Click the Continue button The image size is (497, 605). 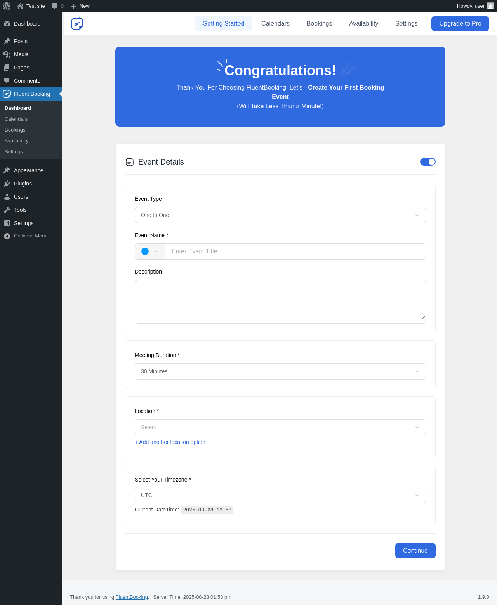[415, 551]
